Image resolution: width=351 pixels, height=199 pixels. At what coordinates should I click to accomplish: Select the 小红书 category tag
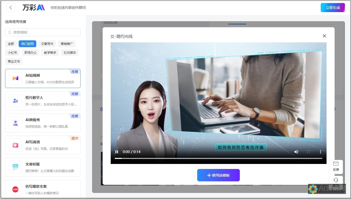12,53
